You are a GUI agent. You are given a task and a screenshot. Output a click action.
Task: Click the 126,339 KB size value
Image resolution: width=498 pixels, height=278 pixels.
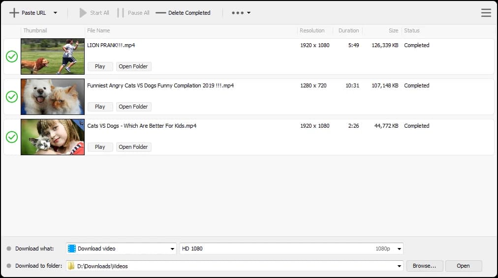385,45
